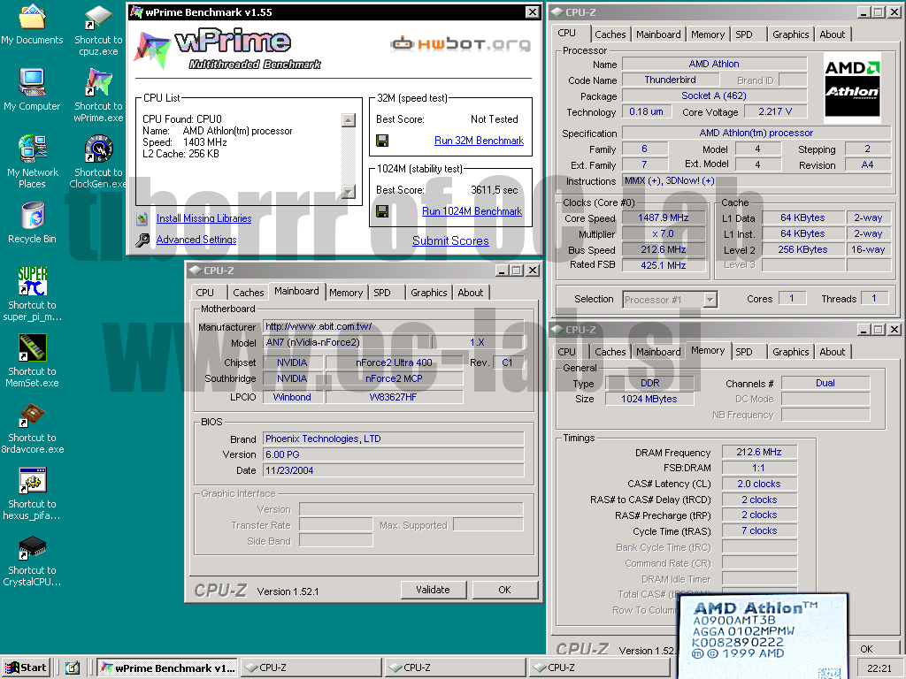Viewport: 906px width, 679px height.
Task: Click the quick launch icon beside Start
Action: (x=73, y=668)
